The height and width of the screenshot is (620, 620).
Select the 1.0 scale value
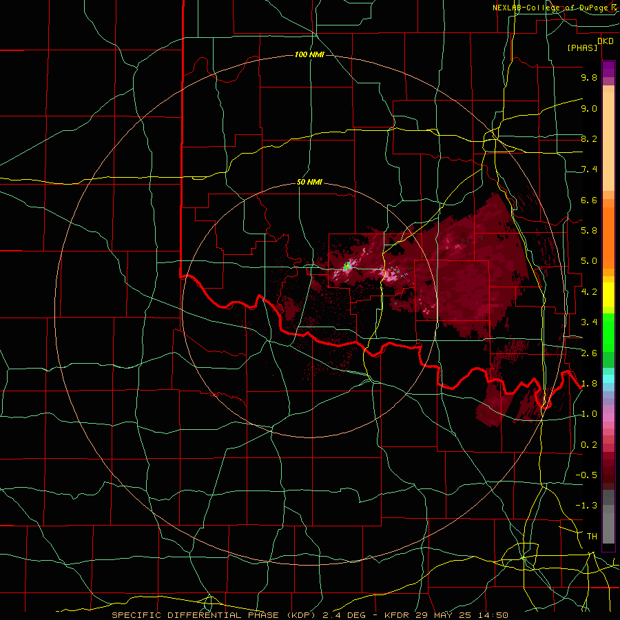click(589, 414)
